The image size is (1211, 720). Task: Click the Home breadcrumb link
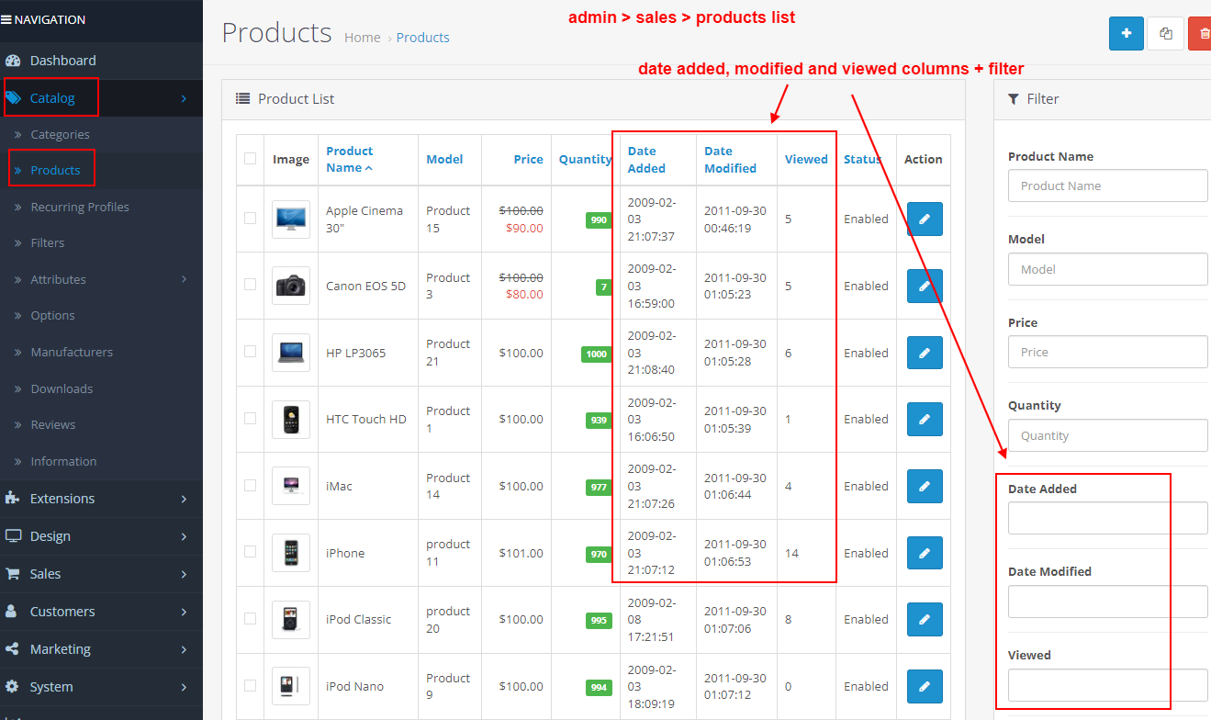(363, 37)
